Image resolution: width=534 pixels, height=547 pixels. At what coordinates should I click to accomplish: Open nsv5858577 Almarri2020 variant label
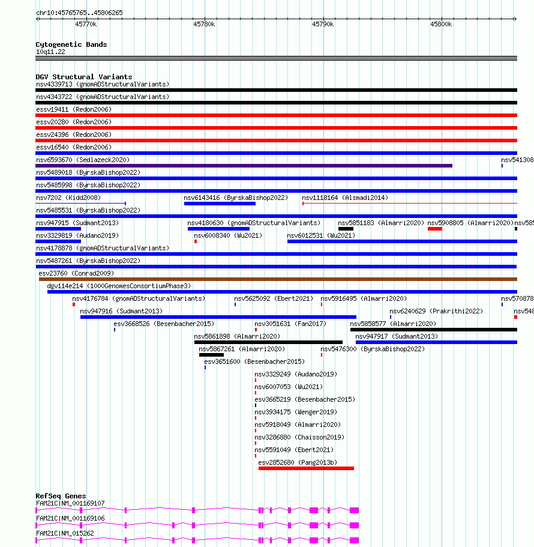pos(393,324)
